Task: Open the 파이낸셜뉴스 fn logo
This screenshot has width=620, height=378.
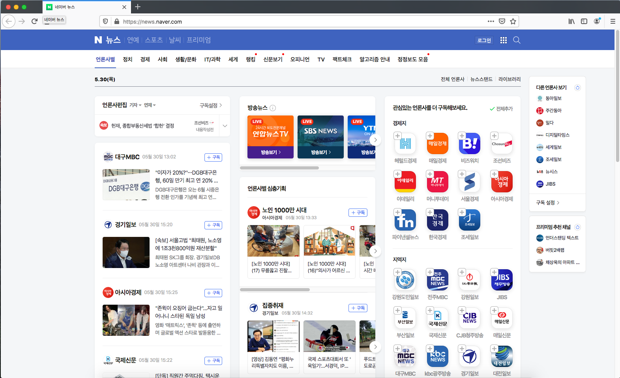Action: pyautogui.click(x=405, y=220)
